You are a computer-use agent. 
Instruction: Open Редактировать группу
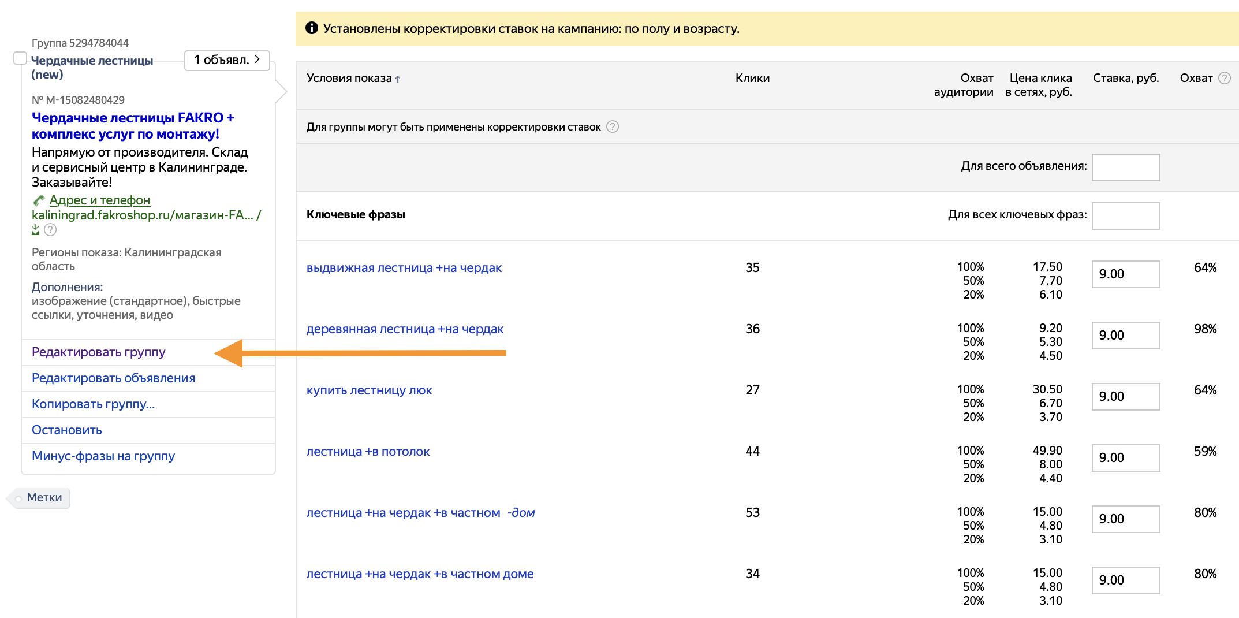coord(99,352)
